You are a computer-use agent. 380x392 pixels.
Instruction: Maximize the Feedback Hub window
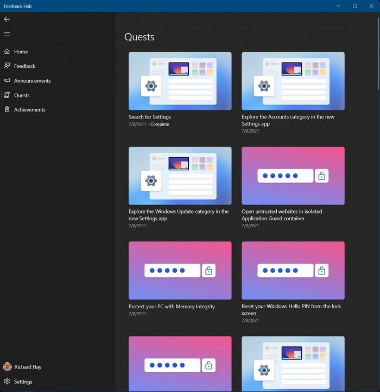tap(354, 6)
